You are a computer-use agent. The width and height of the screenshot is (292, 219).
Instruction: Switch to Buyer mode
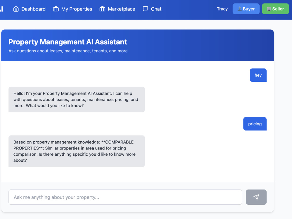[x=246, y=9]
